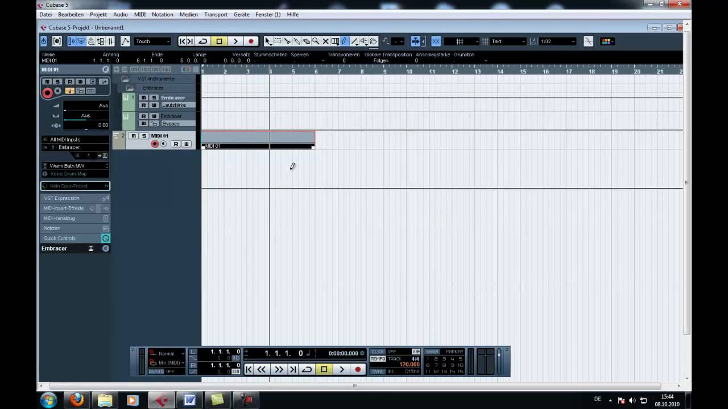This screenshot has height=409, width=728.
Task: Select the MIDI 01 part in timeline
Action: 258,140
